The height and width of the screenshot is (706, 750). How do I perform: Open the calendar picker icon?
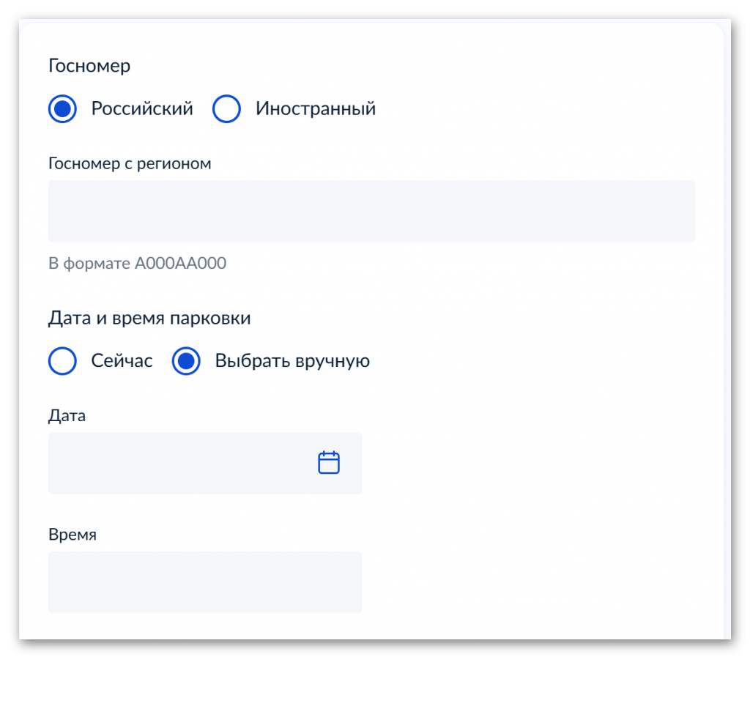329,463
